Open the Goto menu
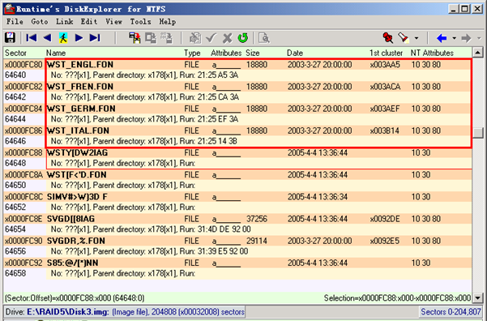The width and height of the screenshot is (487, 321). coord(40,22)
